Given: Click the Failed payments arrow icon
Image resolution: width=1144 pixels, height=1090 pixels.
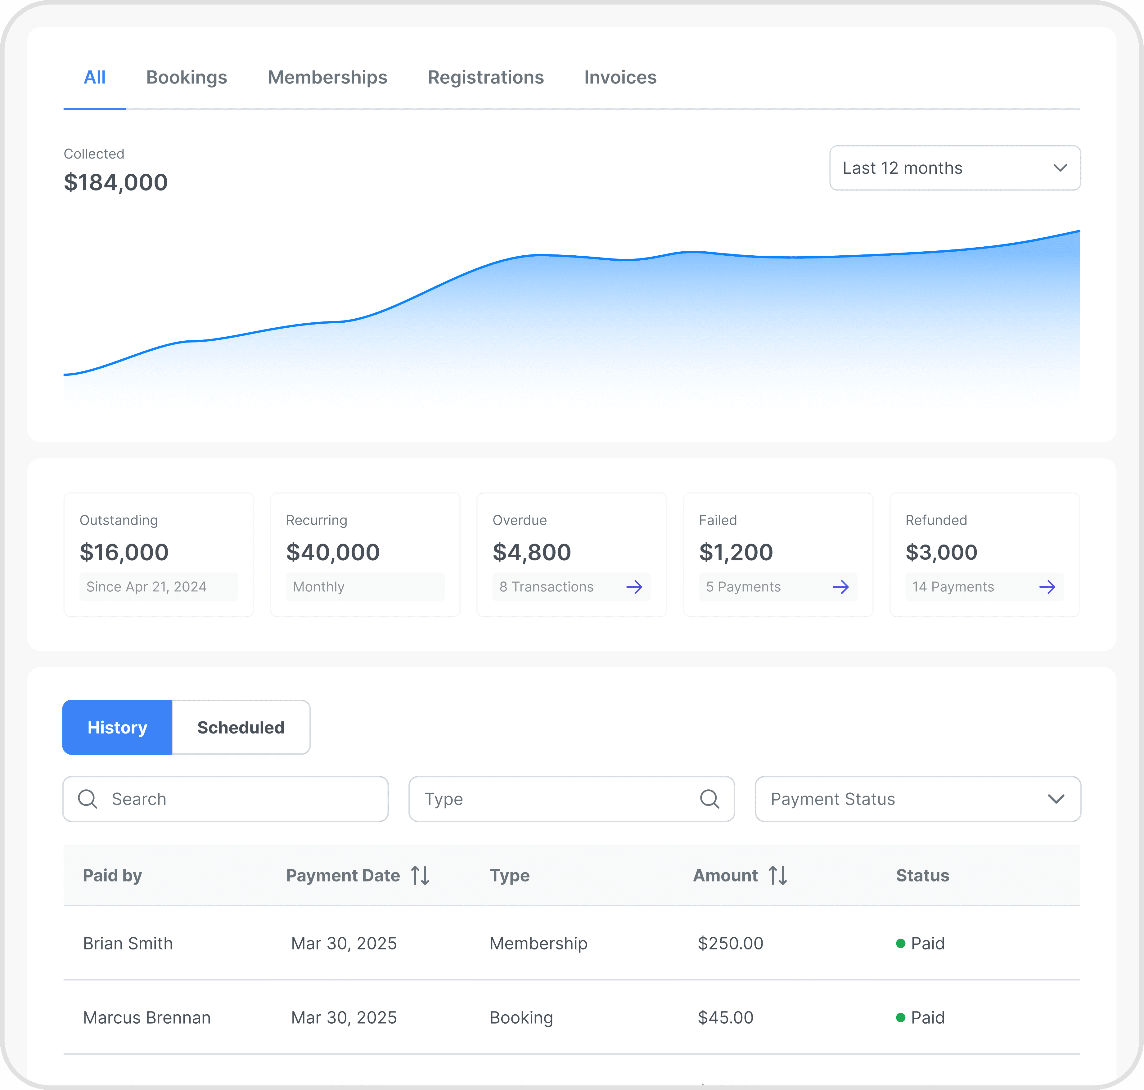Looking at the screenshot, I should pyautogui.click(x=840, y=587).
